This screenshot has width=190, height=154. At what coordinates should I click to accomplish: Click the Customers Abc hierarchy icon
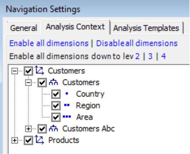pyautogui.click(x=53, y=129)
